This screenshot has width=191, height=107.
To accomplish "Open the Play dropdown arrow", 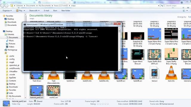I will (24, 11).
